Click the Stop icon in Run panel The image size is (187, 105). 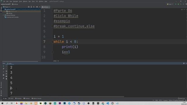click(4, 72)
